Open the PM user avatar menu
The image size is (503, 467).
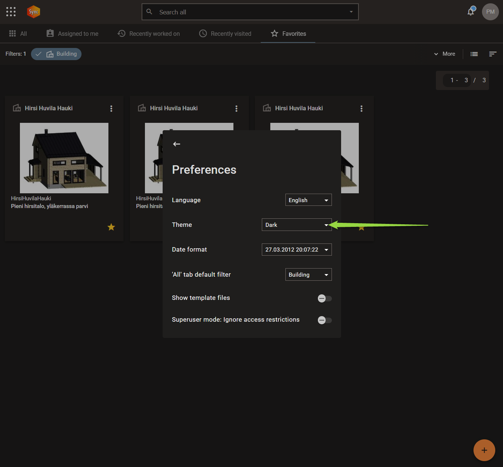[490, 12]
